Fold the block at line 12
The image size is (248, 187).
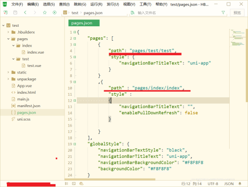click(75, 101)
